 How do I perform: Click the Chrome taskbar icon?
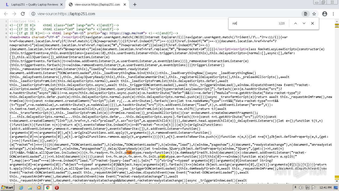pos(48,188)
